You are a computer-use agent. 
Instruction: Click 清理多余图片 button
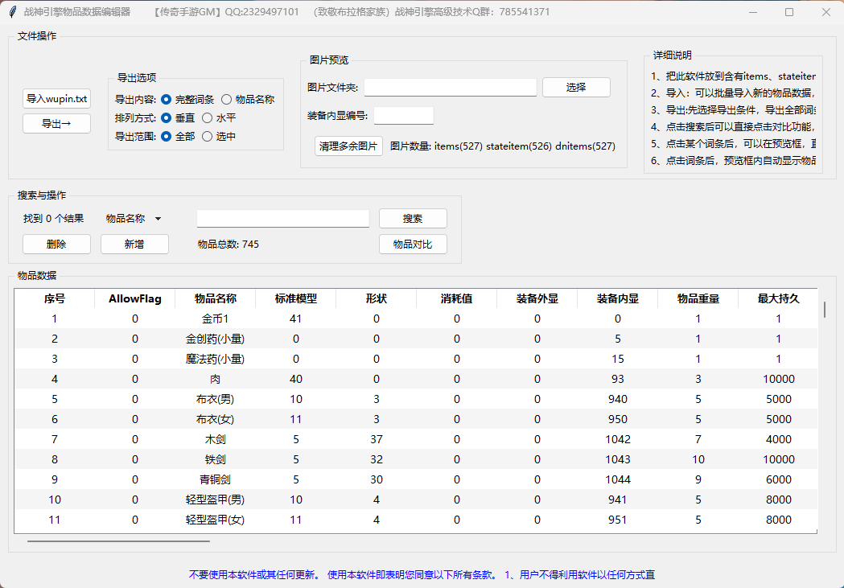coord(348,146)
